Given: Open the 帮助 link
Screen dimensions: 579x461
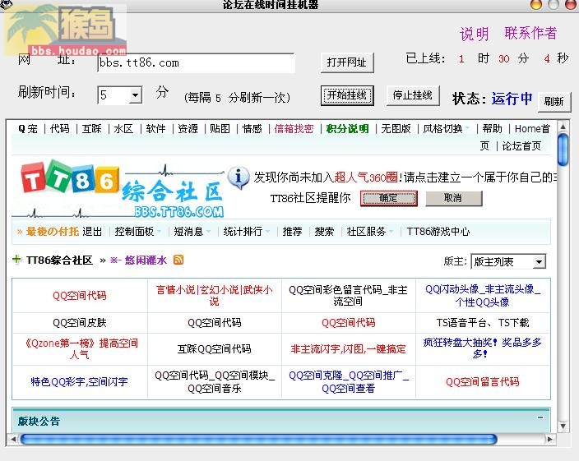Looking at the screenshot, I should [x=492, y=129].
